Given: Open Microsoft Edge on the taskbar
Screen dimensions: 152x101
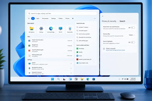Looking at the screenshot, I should [88, 79].
